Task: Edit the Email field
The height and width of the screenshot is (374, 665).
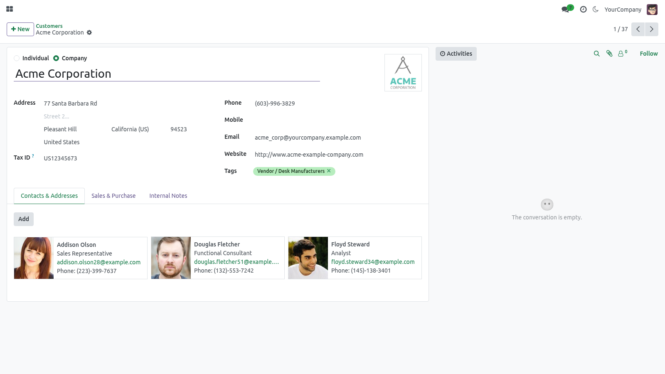Action: point(338,138)
